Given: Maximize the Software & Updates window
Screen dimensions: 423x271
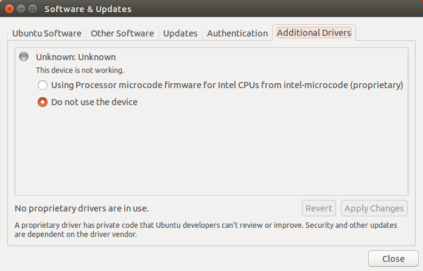Looking at the screenshot, I should pos(33,9).
